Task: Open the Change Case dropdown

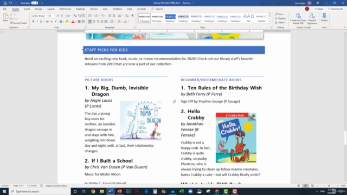Action: coord(68,16)
